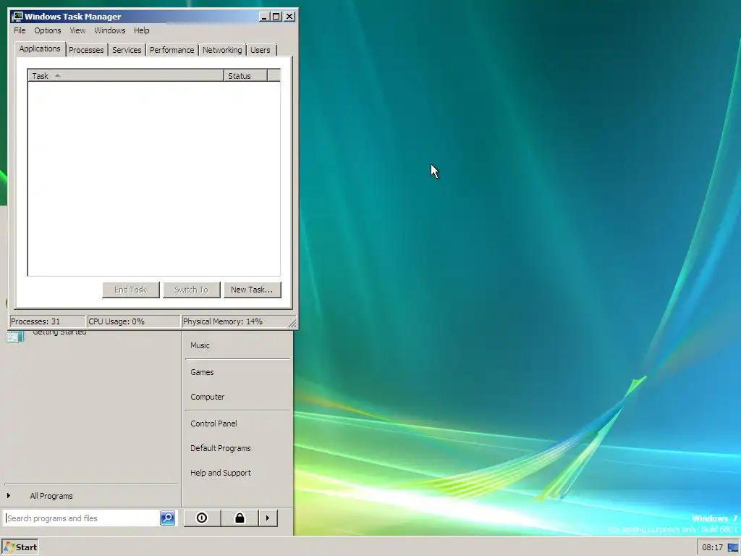
Task: Open Getting Started from Start menu
Action: click(x=59, y=333)
